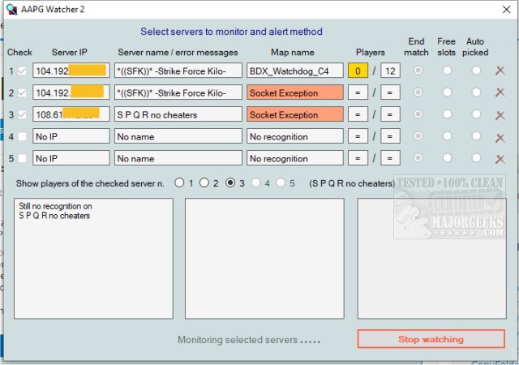Select End match radio for row 5
The image size is (519, 365).
418,157
